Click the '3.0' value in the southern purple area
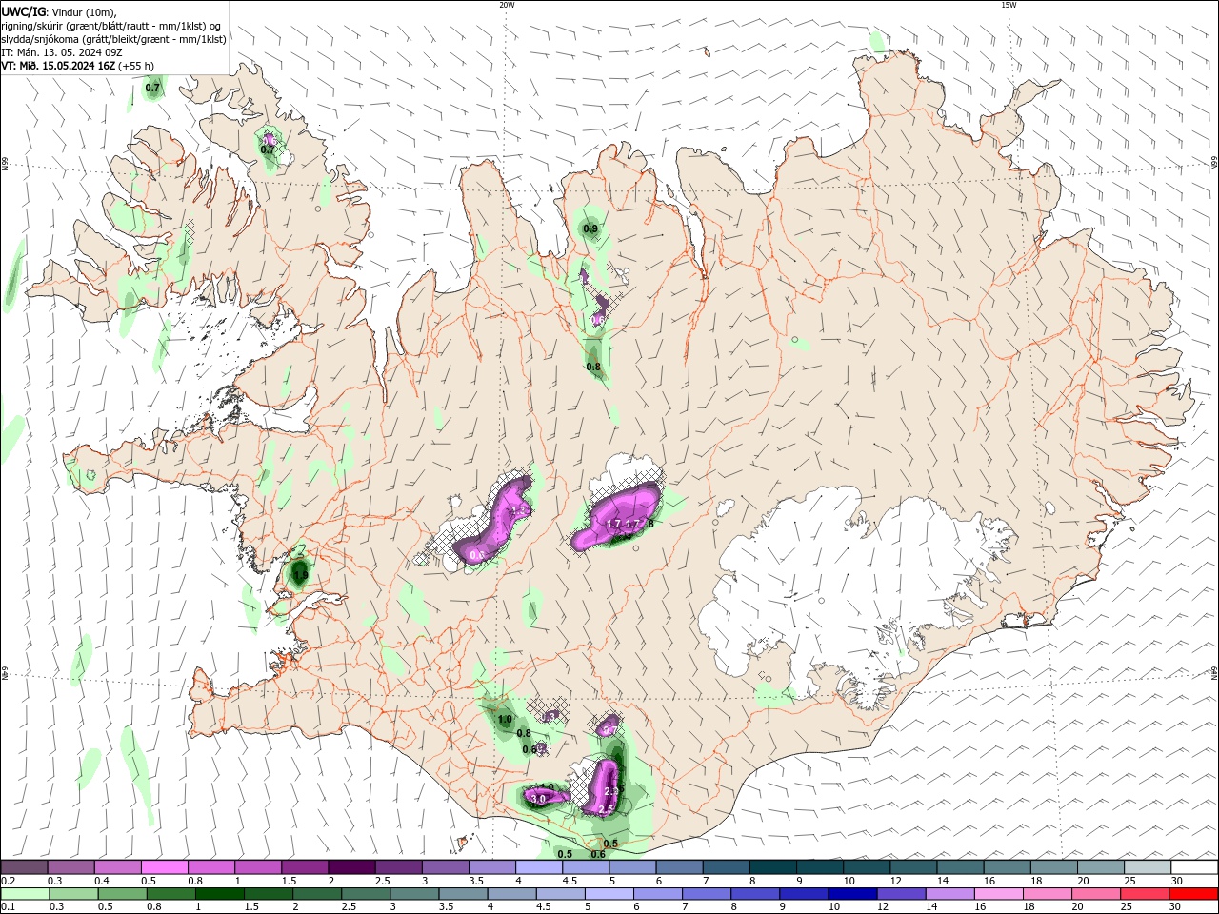The width and height of the screenshot is (1219, 914). (x=538, y=799)
